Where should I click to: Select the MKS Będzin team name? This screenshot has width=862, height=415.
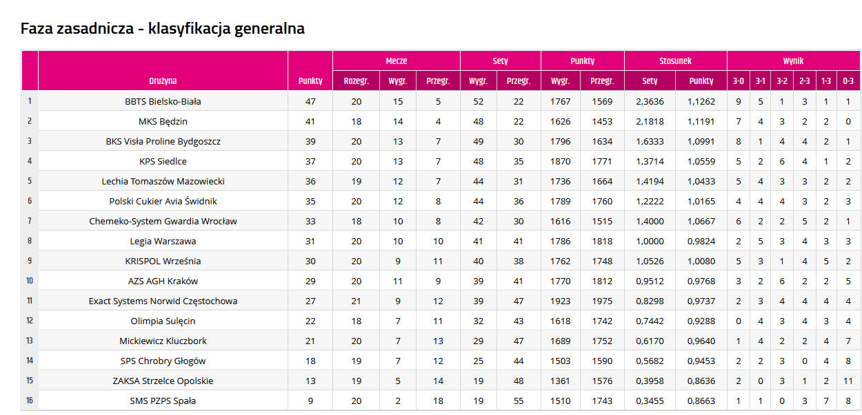pos(163,121)
